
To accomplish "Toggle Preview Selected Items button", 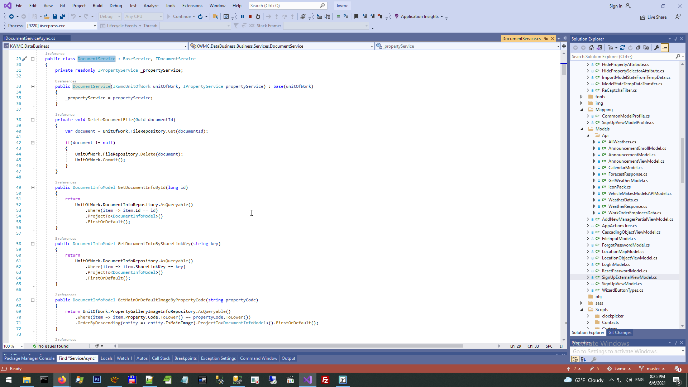I will pyautogui.click(x=665, y=48).
